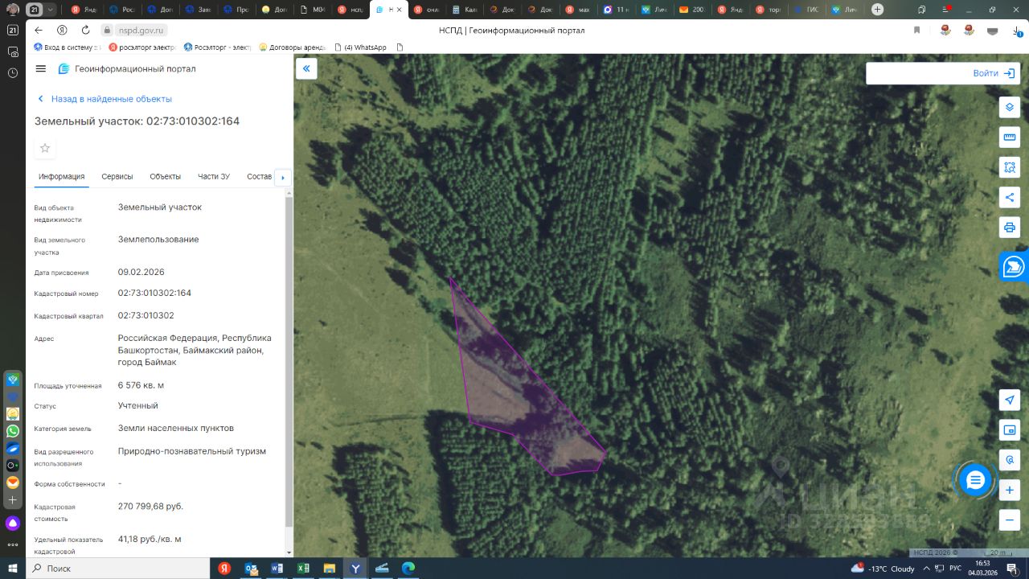Click the Войти login button
The image size is (1029, 579).
[994, 73]
